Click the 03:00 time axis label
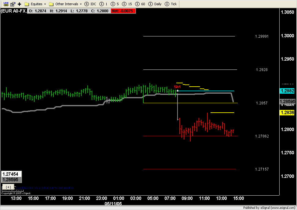Screen dimensions: 297x210 (x=136, y=198)
